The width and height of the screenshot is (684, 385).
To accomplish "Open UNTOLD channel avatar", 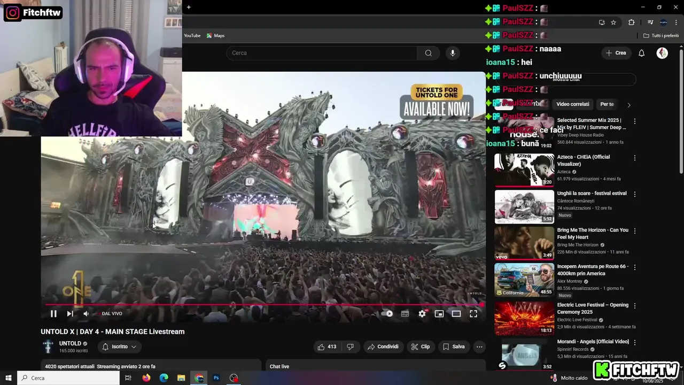I will [x=48, y=346].
